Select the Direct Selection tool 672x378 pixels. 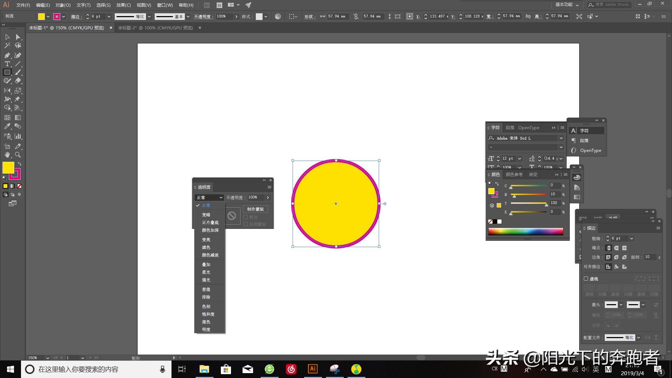coord(18,37)
